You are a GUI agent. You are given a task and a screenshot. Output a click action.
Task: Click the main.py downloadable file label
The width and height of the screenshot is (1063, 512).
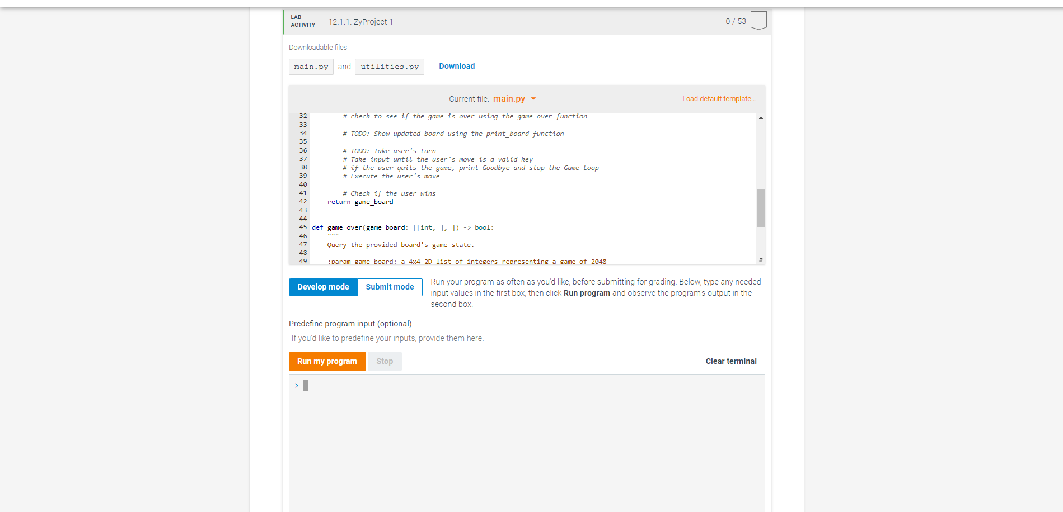(311, 67)
